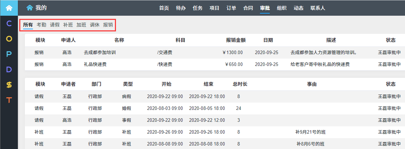Image resolution: width=405 pixels, height=149 pixels.
Task: Click the purple D sidebar icon
Action: (x=9, y=69)
